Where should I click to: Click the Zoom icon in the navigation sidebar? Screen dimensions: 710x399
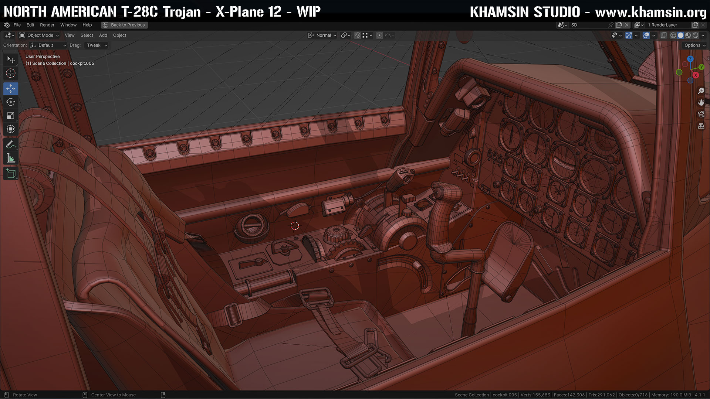tap(701, 91)
